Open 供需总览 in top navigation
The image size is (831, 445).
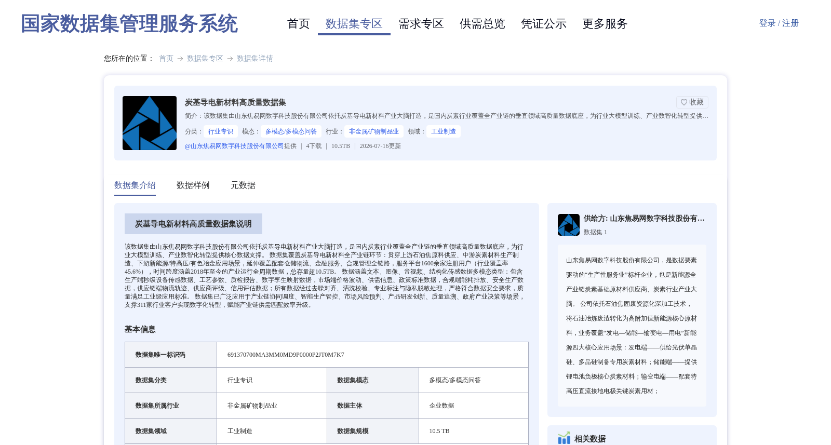point(482,24)
